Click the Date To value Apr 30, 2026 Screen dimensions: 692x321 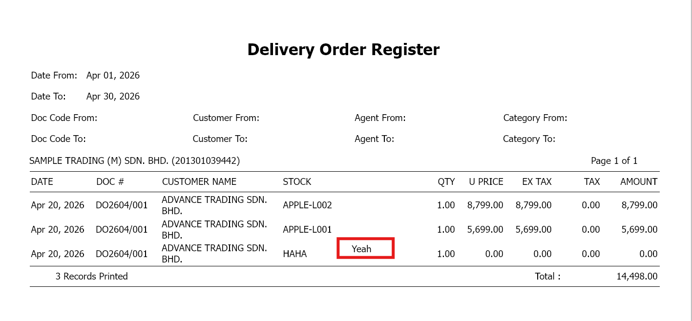point(113,97)
